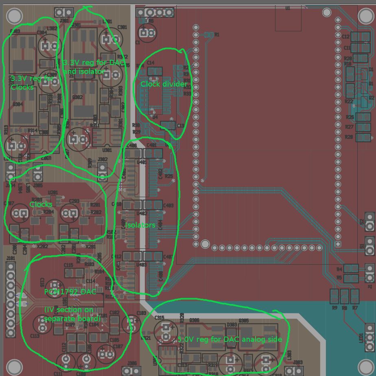The width and height of the screenshot is (376, 376).
Task: Select the Q2 transistor footprint
Action: (x=364, y=102)
